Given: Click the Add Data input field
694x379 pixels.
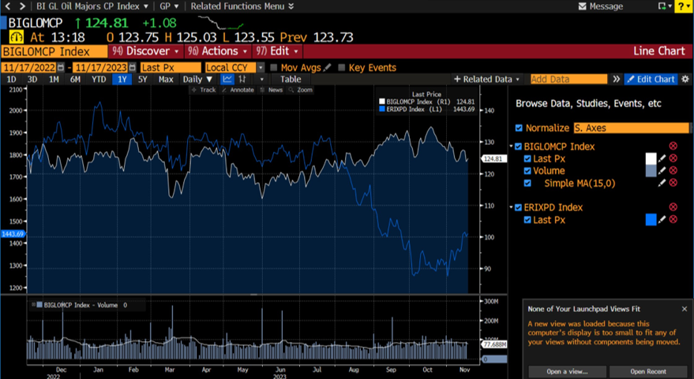Looking at the screenshot, I should point(568,80).
